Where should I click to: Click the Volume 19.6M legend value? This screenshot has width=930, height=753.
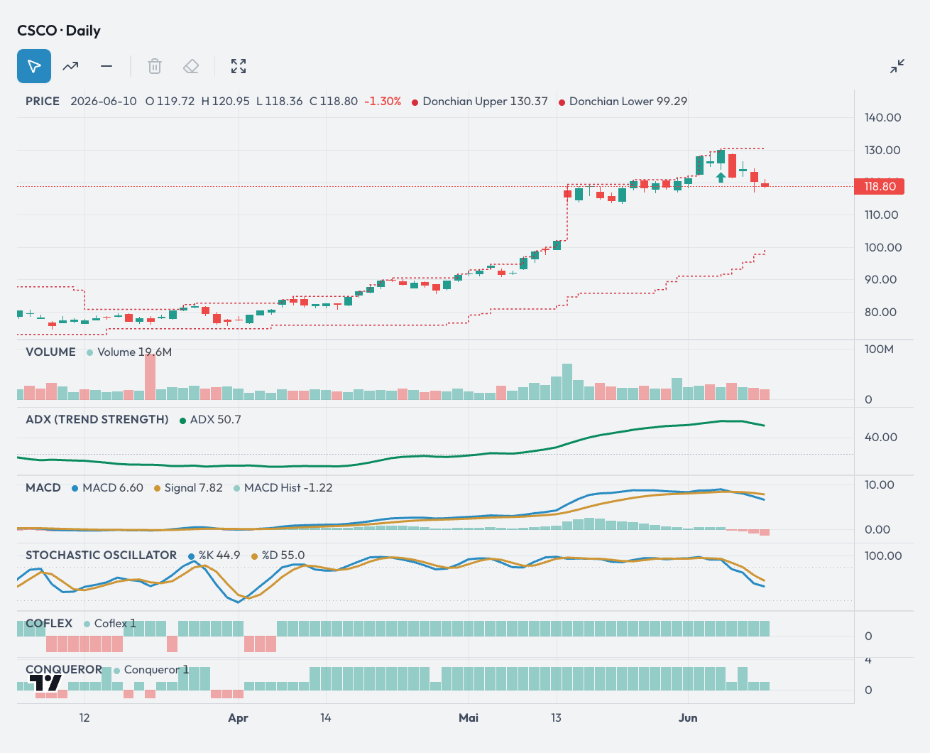tap(134, 352)
